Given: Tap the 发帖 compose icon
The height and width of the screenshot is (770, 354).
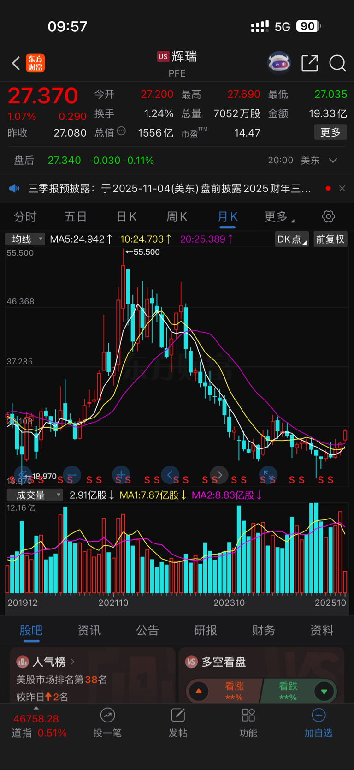Looking at the screenshot, I should click(178, 715).
